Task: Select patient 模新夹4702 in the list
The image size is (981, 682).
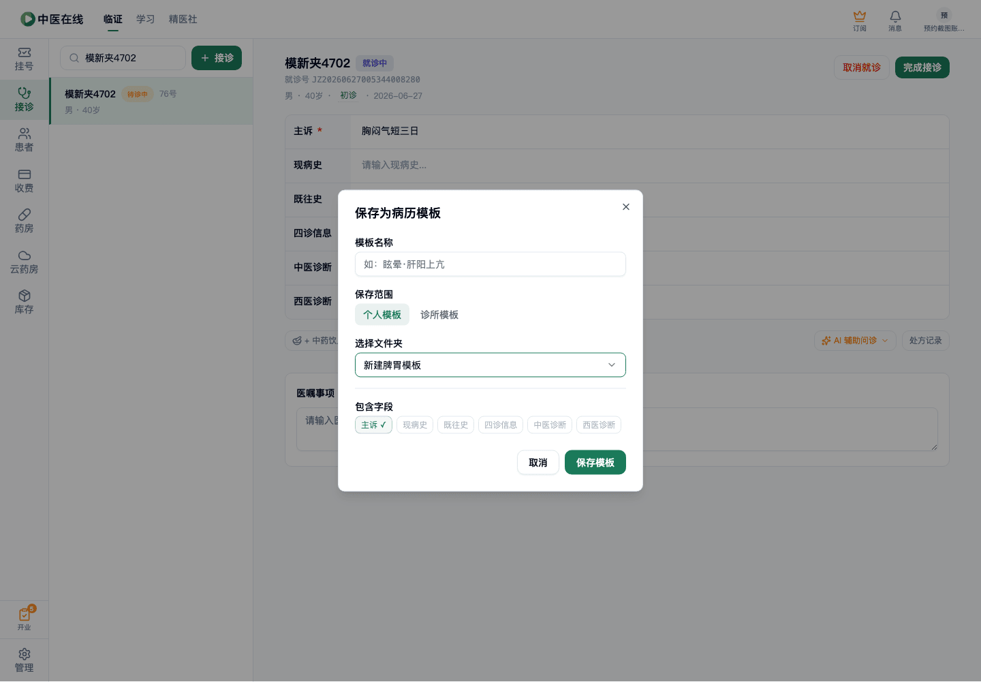Action: 151,101
